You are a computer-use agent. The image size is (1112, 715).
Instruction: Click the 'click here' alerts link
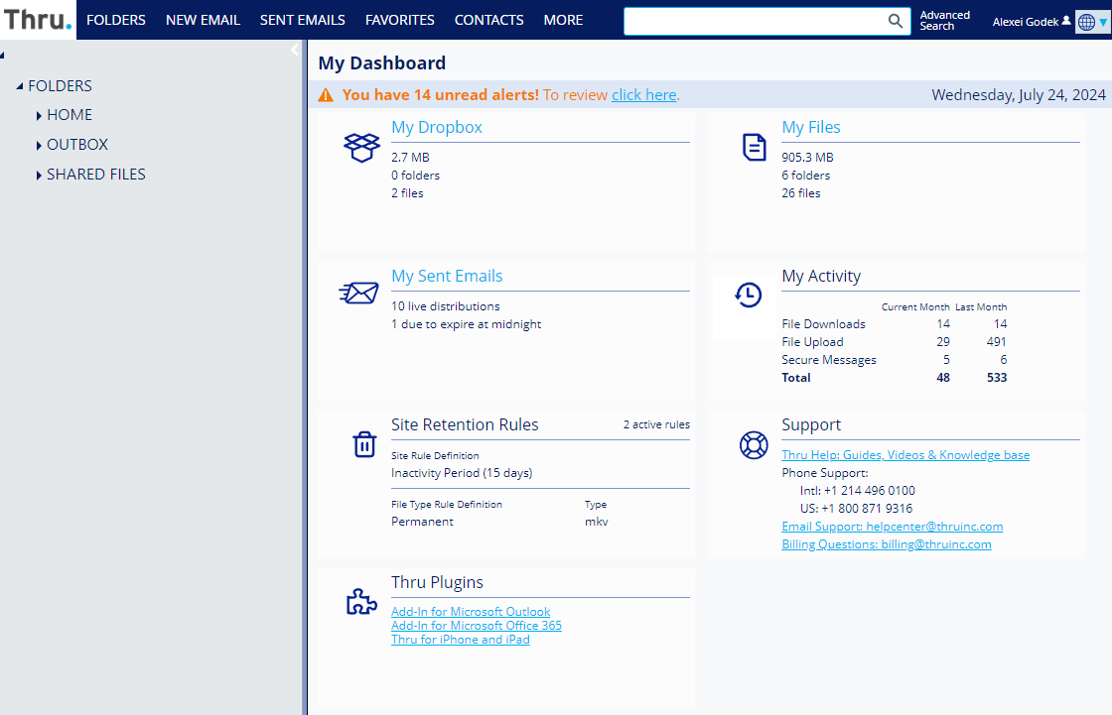pyautogui.click(x=644, y=95)
